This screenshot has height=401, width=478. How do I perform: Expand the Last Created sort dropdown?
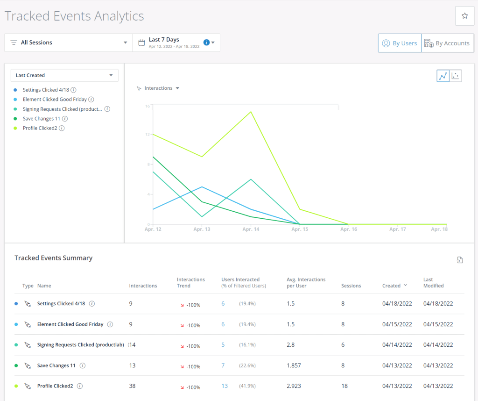coord(64,75)
